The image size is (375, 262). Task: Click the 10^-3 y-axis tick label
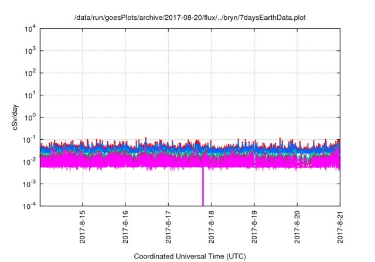(29, 184)
